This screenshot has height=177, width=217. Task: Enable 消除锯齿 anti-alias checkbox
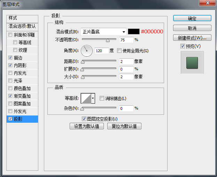coord(102,98)
